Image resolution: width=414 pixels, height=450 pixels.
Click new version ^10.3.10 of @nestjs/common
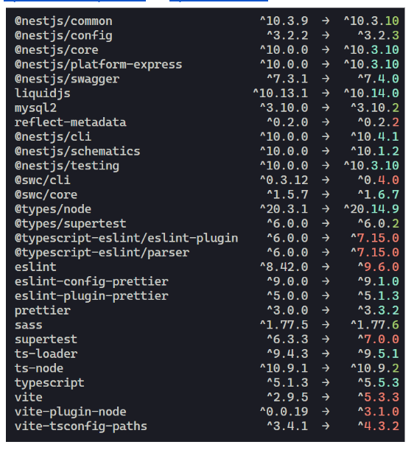371,21
